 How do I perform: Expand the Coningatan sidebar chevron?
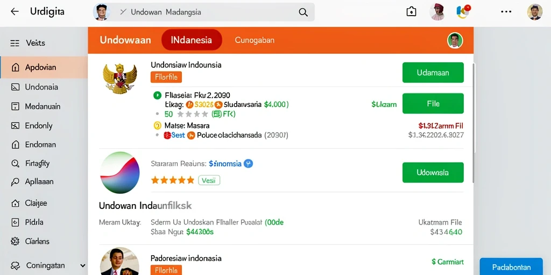83,266
